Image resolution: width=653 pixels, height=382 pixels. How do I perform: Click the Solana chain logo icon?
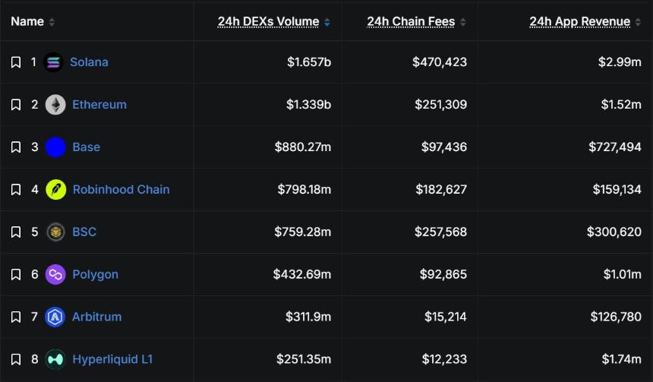tap(53, 62)
